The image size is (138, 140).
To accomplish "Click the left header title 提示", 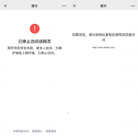I will click(35, 6).
